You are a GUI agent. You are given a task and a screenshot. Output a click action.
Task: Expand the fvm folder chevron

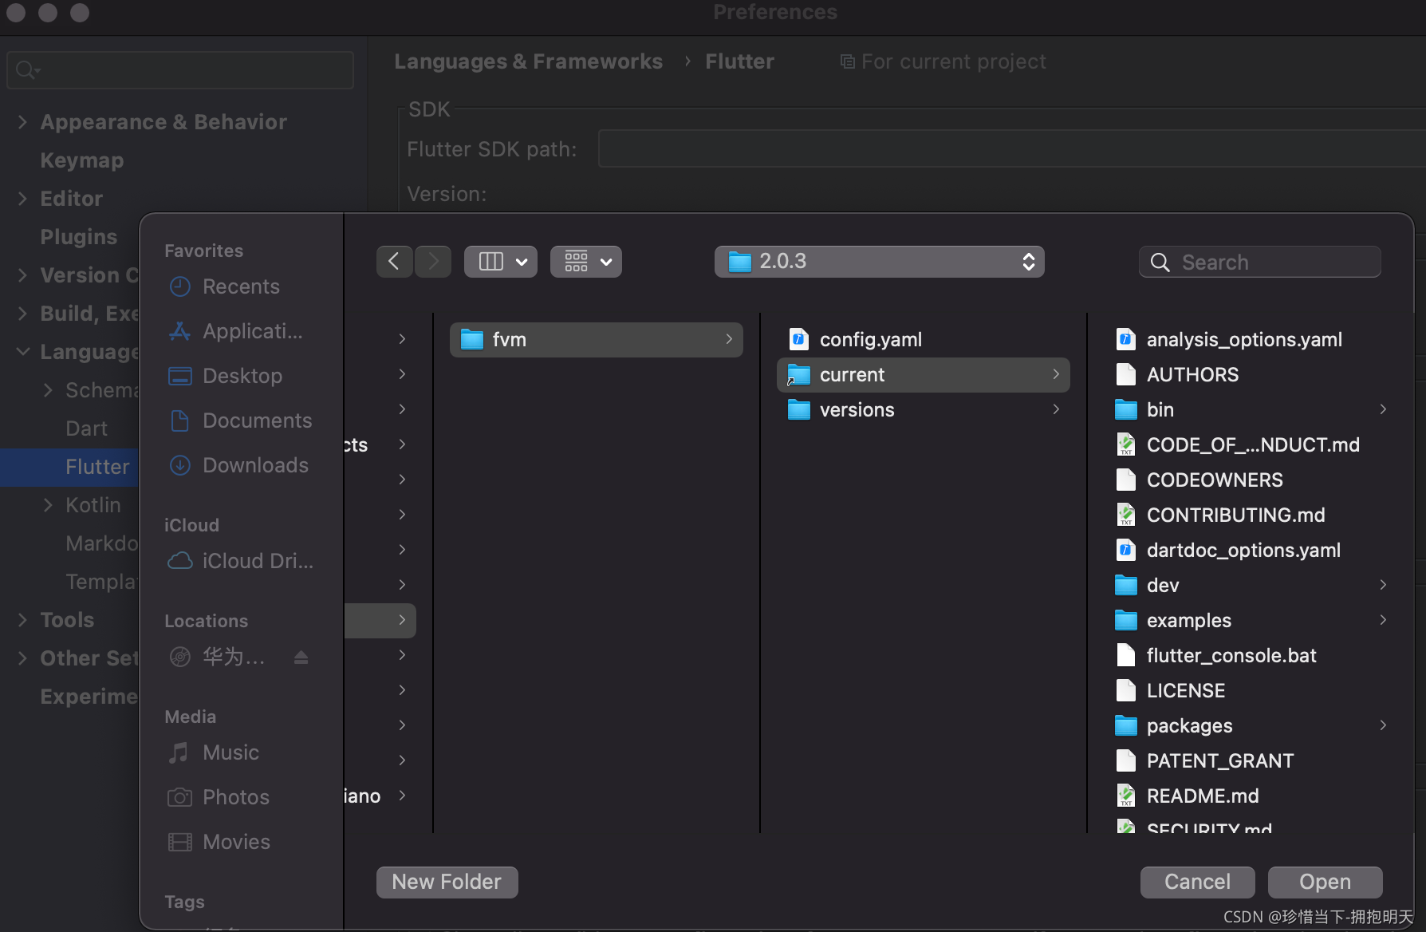click(x=729, y=339)
